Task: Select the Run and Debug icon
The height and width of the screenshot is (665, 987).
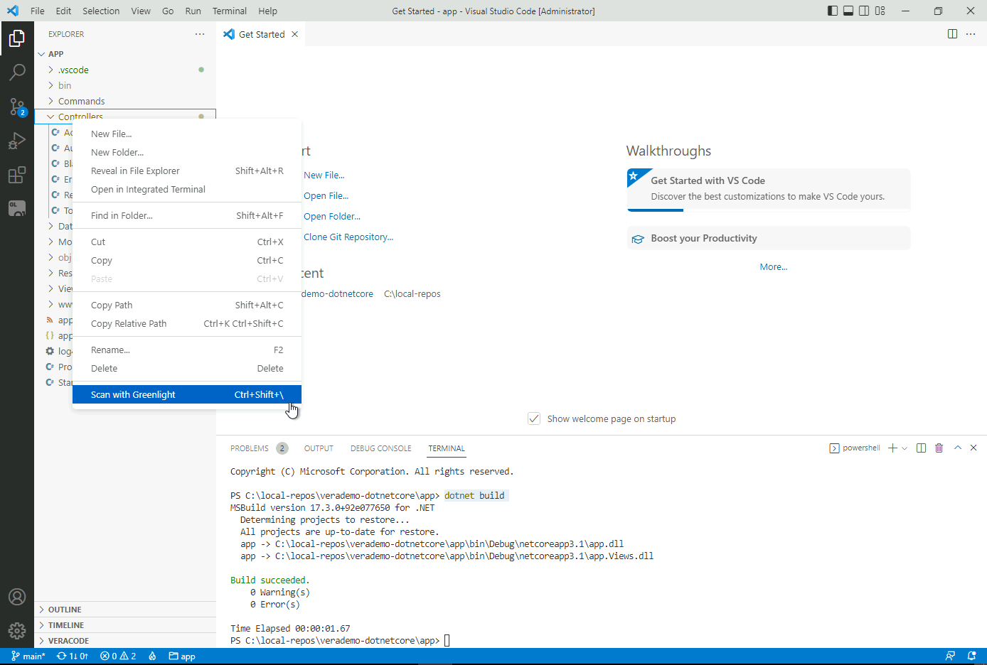Action: pos(18,141)
